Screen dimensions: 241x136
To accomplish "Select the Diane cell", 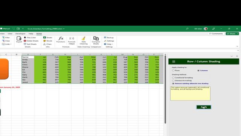I will [28, 67].
